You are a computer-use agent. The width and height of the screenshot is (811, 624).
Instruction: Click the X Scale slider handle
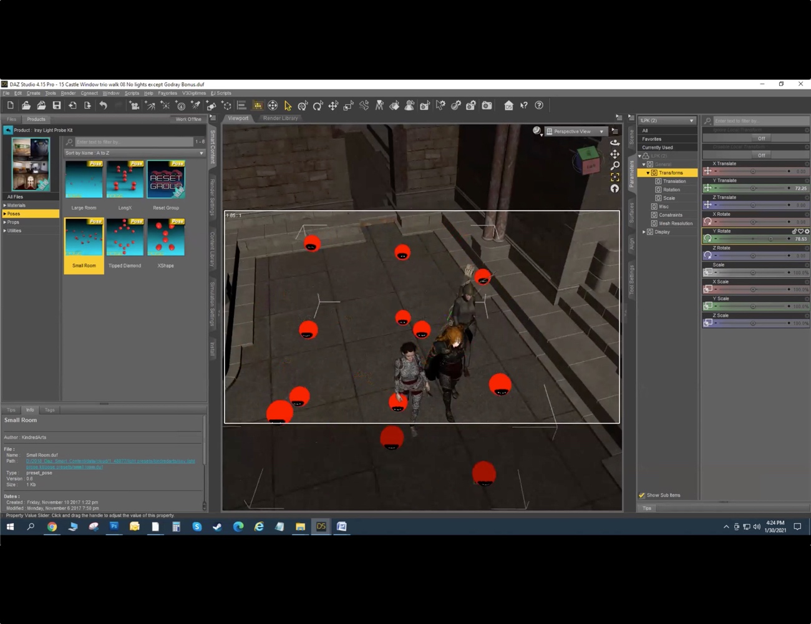pos(752,289)
